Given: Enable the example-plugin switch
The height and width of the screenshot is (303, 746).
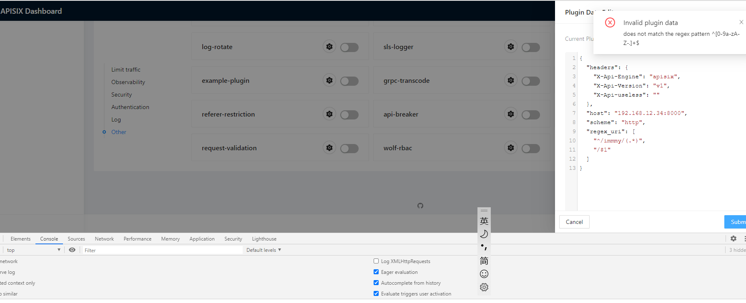Looking at the screenshot, I should click(x=349, y=81).
